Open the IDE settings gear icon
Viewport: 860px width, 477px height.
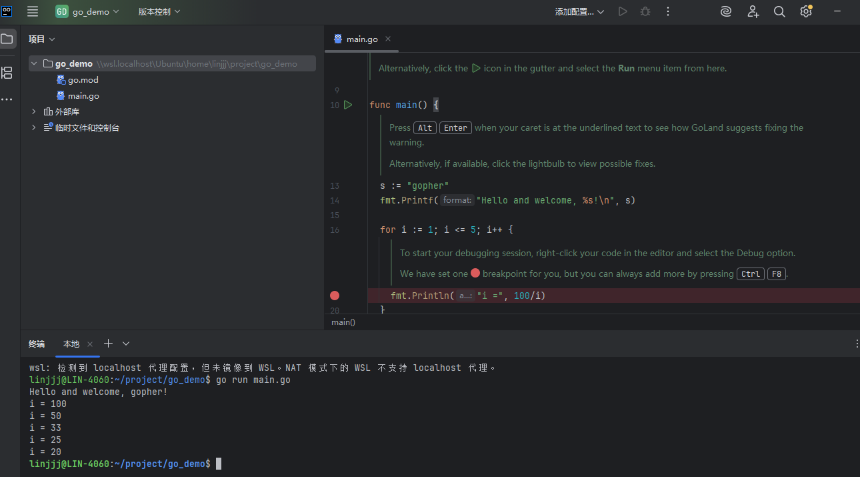point(806,11)
